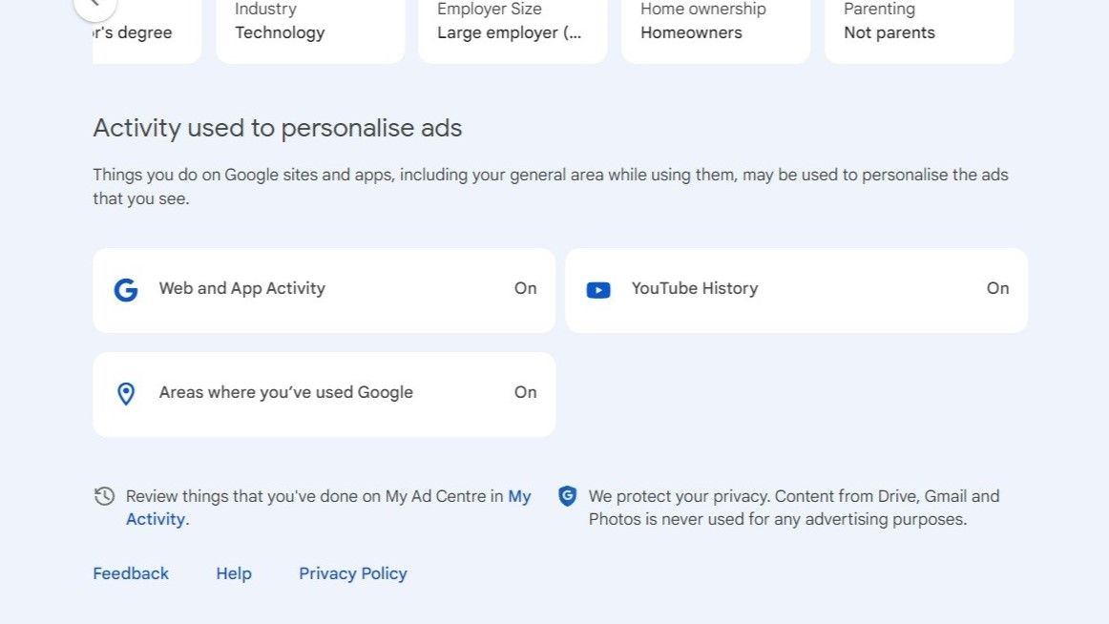The width and height of the screenshot is (1109, 624).
Task: Open the Help page
Action: pos(233,572)
